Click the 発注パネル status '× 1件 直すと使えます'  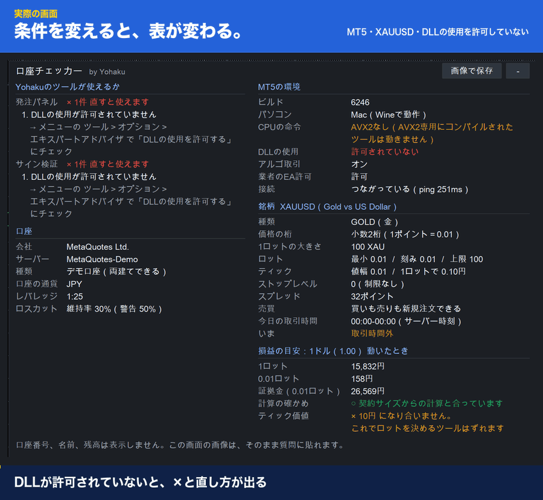[x=108, y=102]
